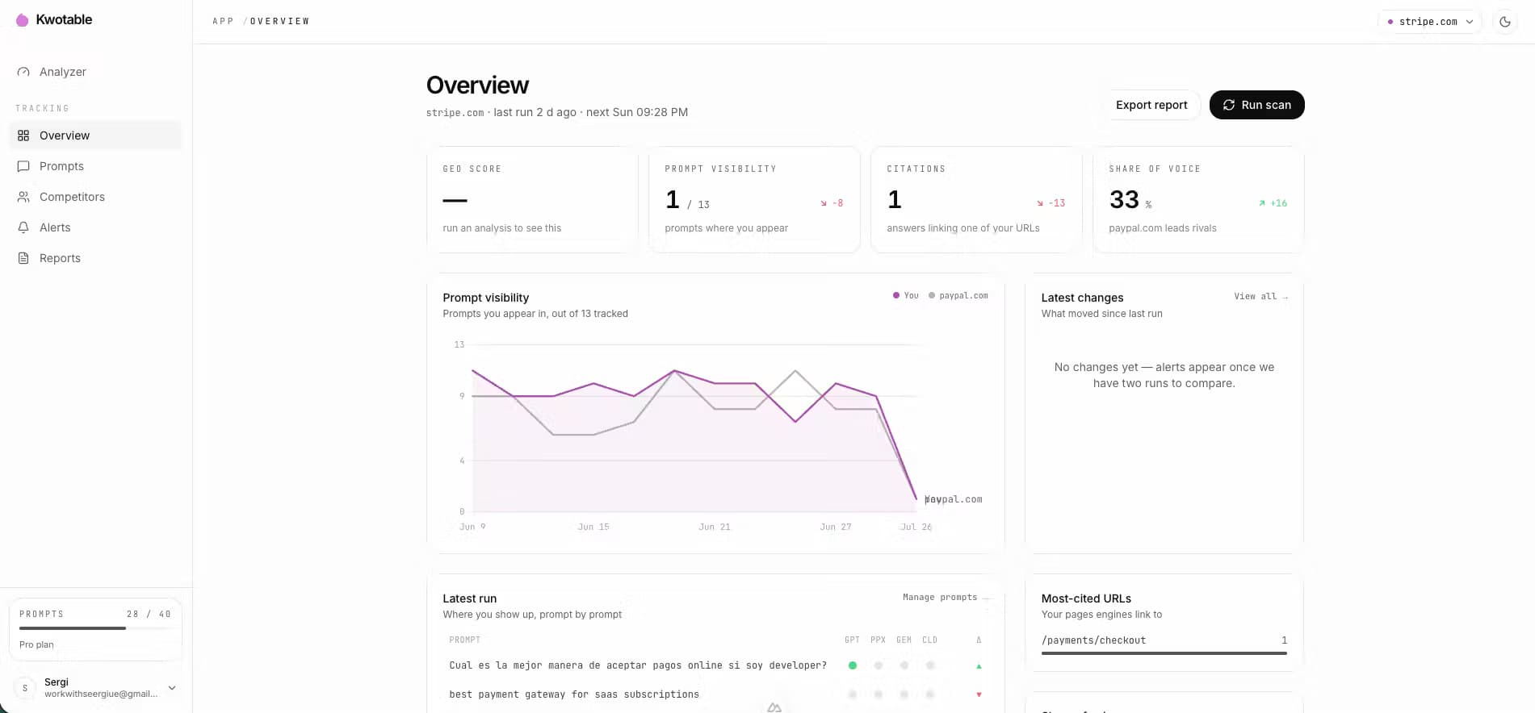1535x713 pixels.
Task: Click the "Overview" page heading
Action: click(x=477, y=85)
